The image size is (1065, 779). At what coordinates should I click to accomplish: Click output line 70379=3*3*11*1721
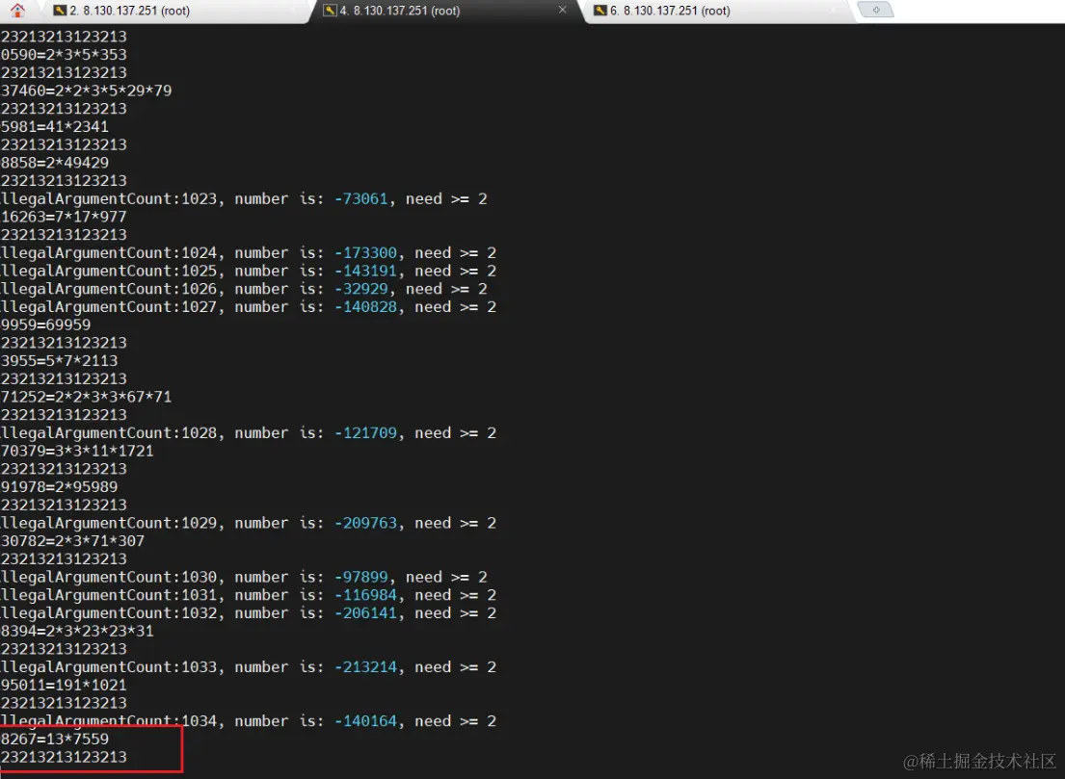77,451
